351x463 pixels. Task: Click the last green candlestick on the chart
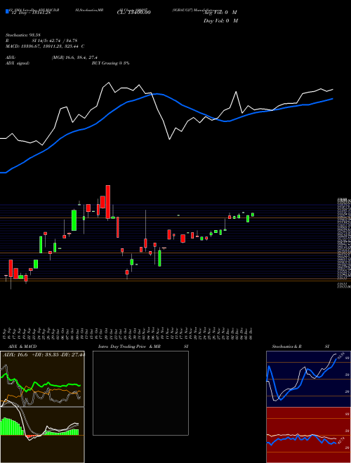[x=253, y=215]
